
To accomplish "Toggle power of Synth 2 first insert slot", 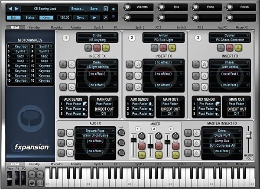I will 138,64.
